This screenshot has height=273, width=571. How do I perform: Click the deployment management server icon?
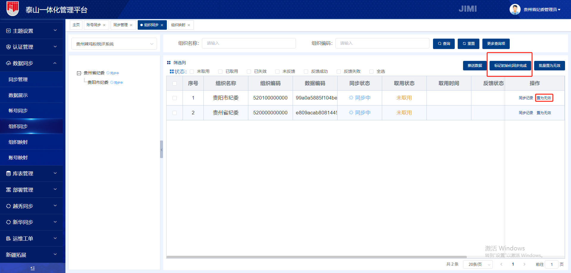pos(8,190)
